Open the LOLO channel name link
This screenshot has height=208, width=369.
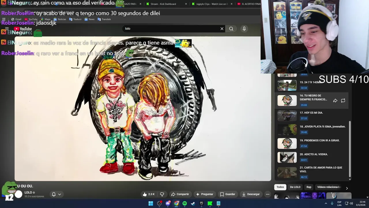tap(28, 192)
